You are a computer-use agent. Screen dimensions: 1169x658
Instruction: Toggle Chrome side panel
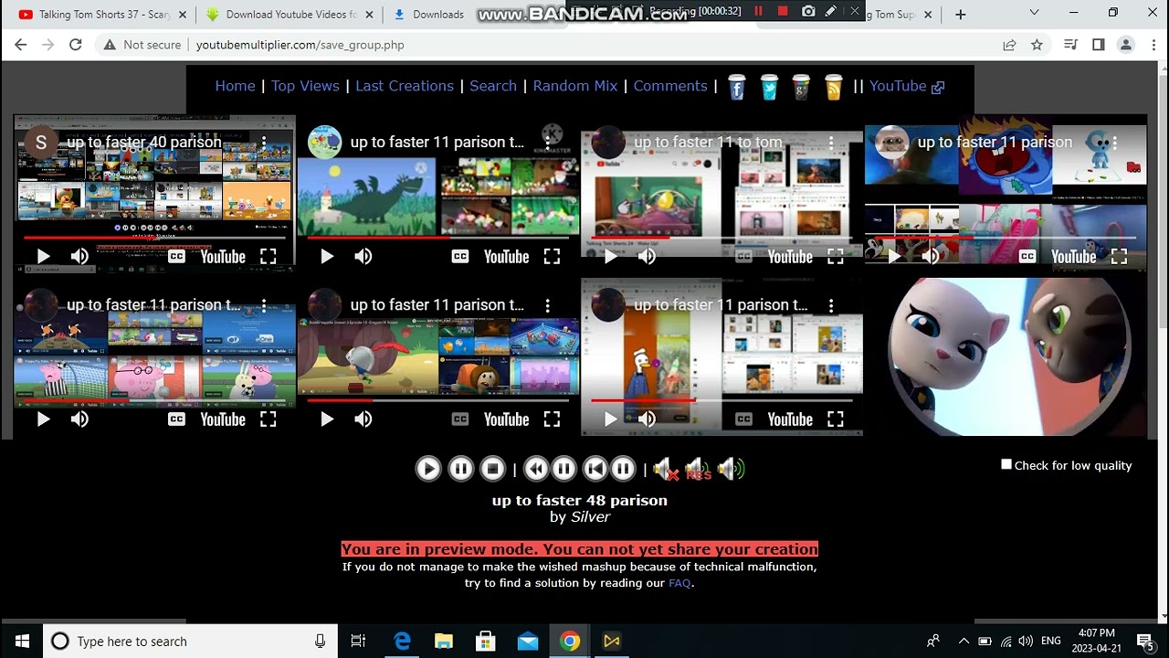[1099, 45]
